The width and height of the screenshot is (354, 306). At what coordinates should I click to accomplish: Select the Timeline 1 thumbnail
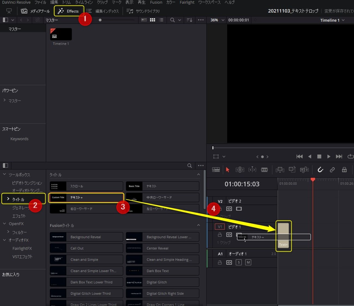61,35
